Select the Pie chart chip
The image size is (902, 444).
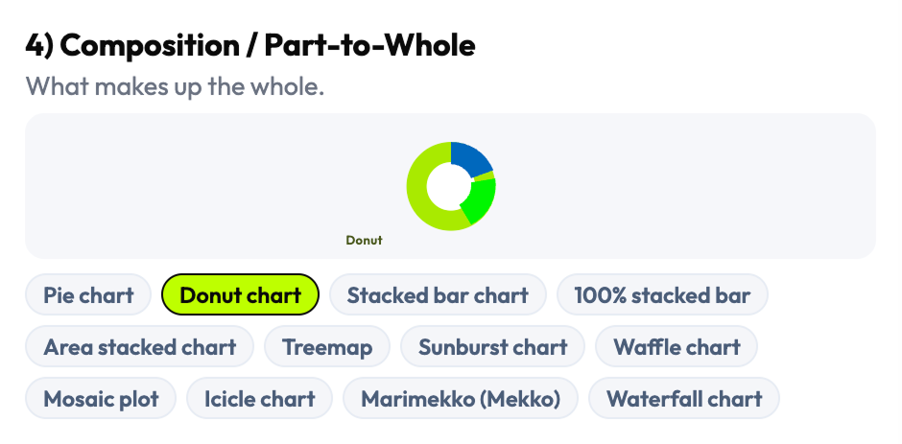(88, 294)
